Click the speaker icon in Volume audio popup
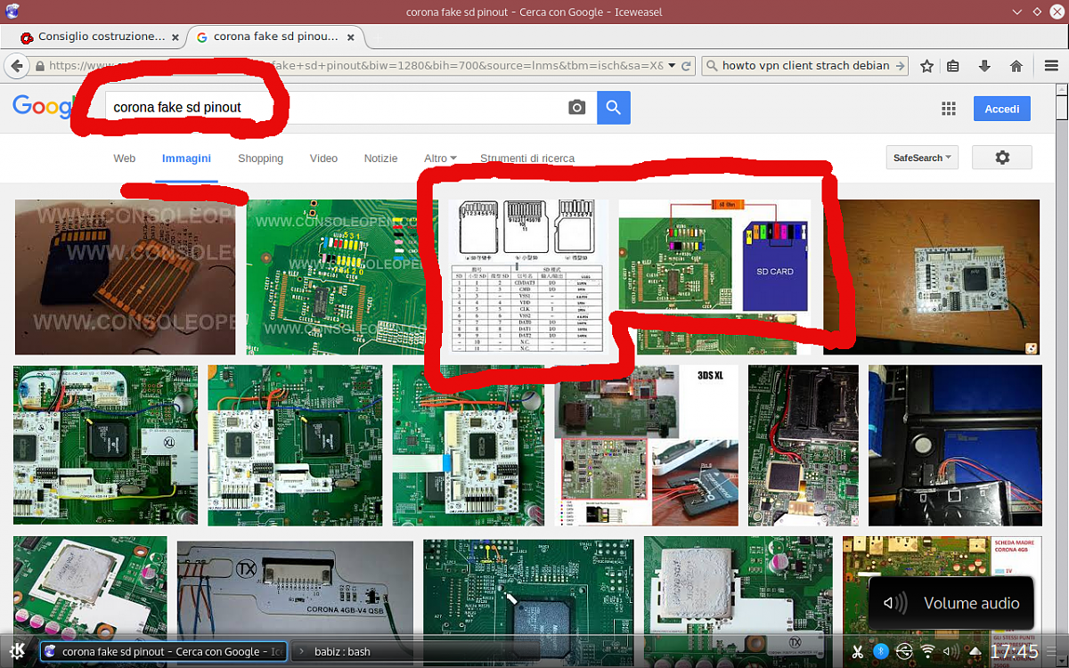The height and width of the screenshot is (668, 1069). pos(894,603)
